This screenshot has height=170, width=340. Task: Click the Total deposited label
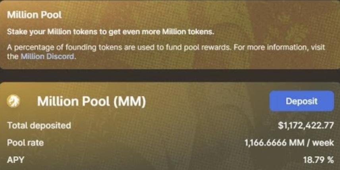tap(39, 126)
